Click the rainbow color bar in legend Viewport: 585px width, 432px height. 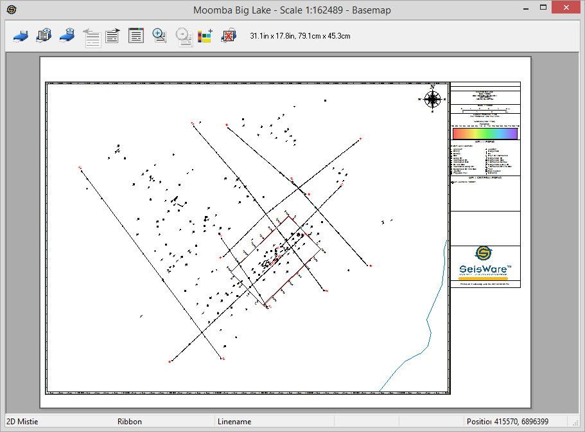485,134
